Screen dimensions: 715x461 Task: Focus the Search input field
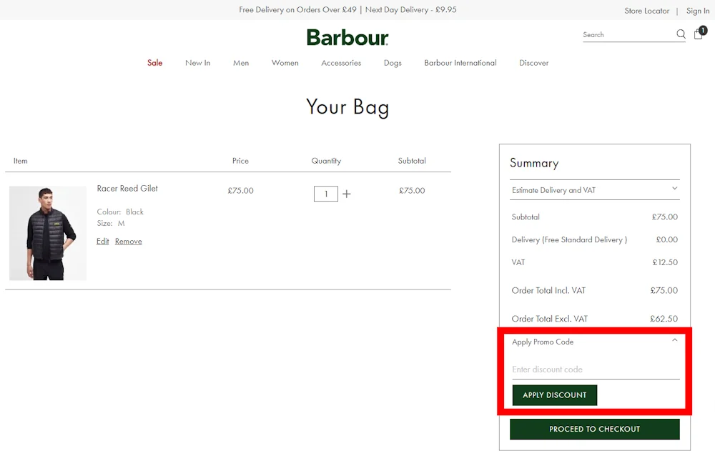628,34
